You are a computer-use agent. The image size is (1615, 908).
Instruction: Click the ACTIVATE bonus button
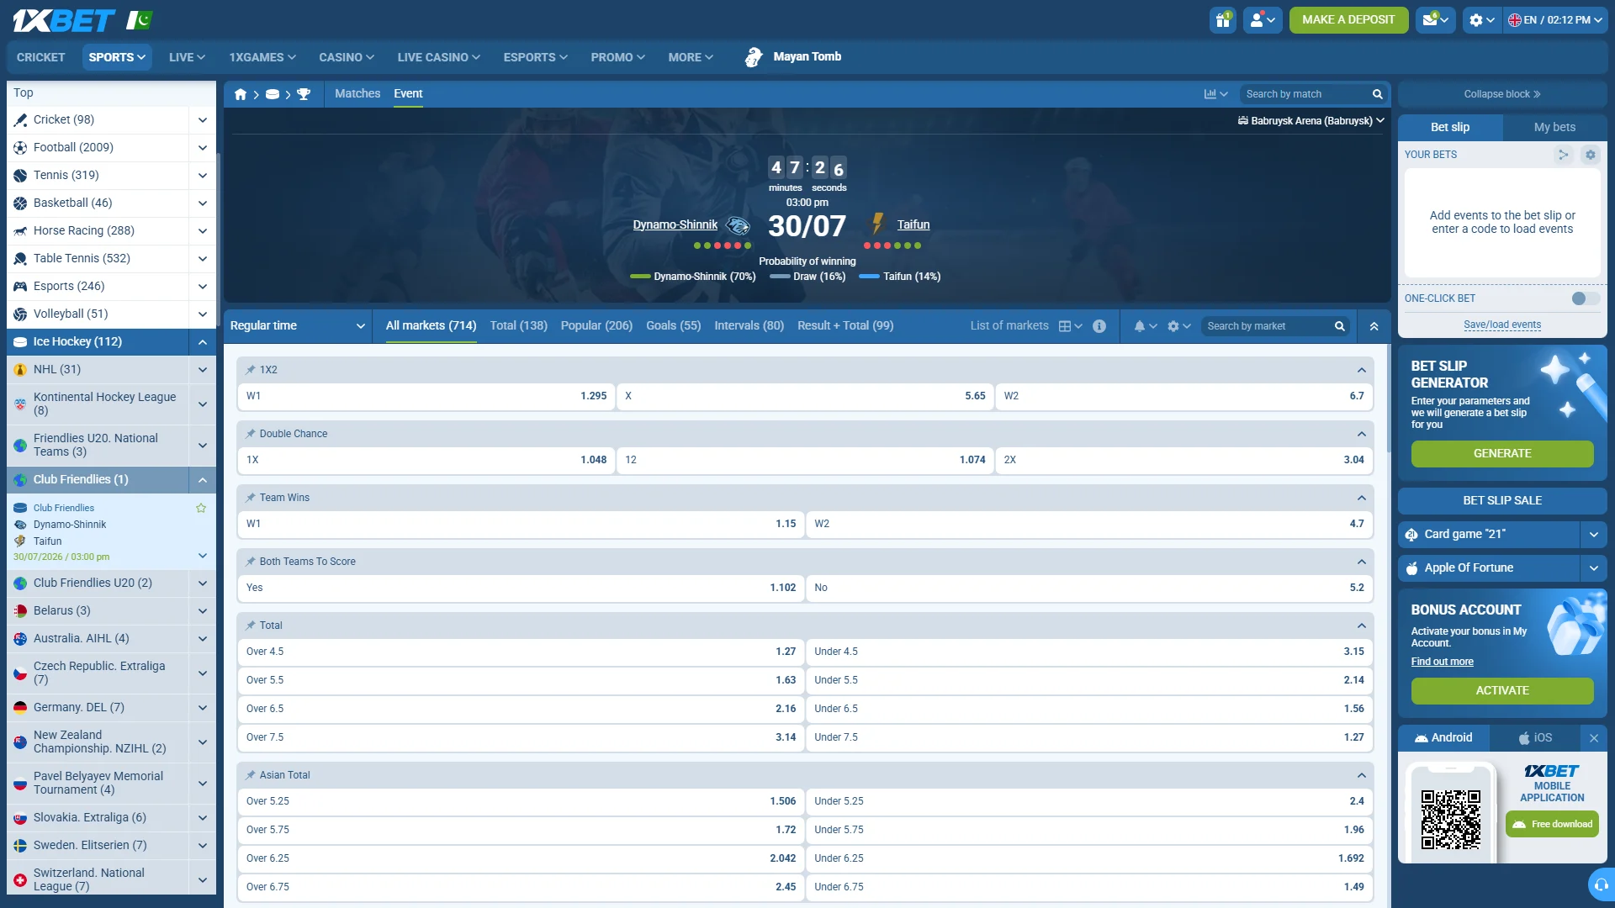click(x=1502, y=691)
